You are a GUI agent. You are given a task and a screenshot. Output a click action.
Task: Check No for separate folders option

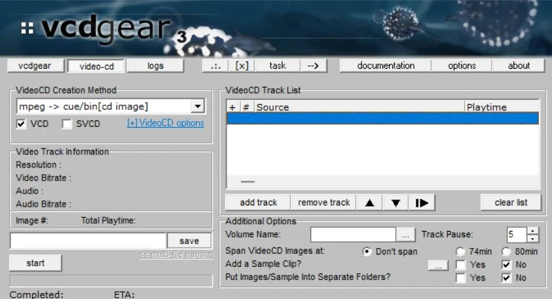pos(506,278)
